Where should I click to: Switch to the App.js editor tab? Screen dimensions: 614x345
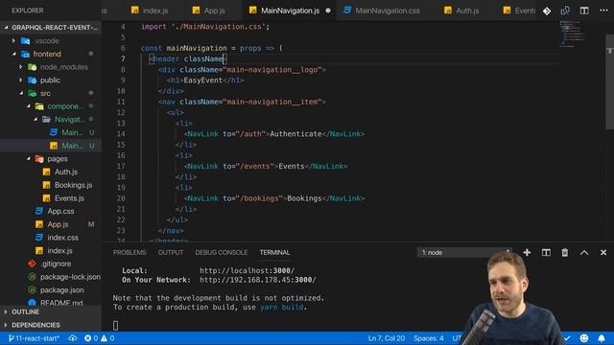(x=209, y=11)
